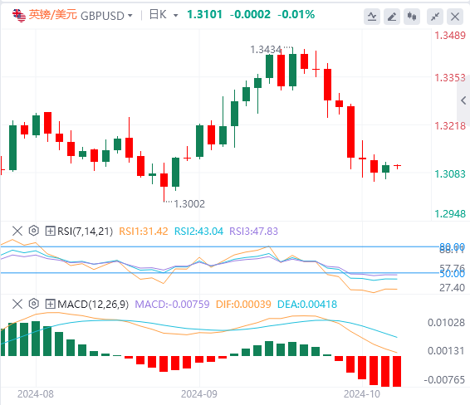Click the 1.3434 high price candle
This screenshot has height=405, width=470.
point(292,69)
